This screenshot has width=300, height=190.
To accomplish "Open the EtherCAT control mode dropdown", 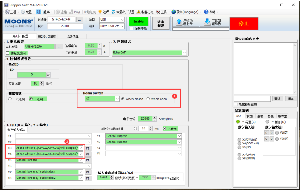I will tap(185, 53).
